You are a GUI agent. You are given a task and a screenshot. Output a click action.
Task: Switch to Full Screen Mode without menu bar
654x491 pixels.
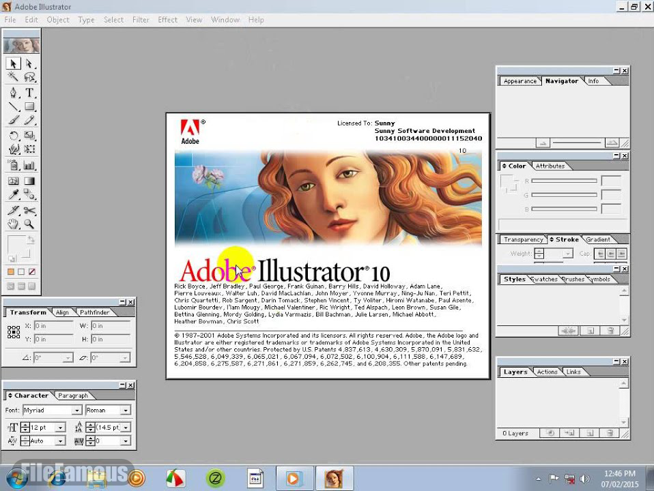click(x=31, y=286)
